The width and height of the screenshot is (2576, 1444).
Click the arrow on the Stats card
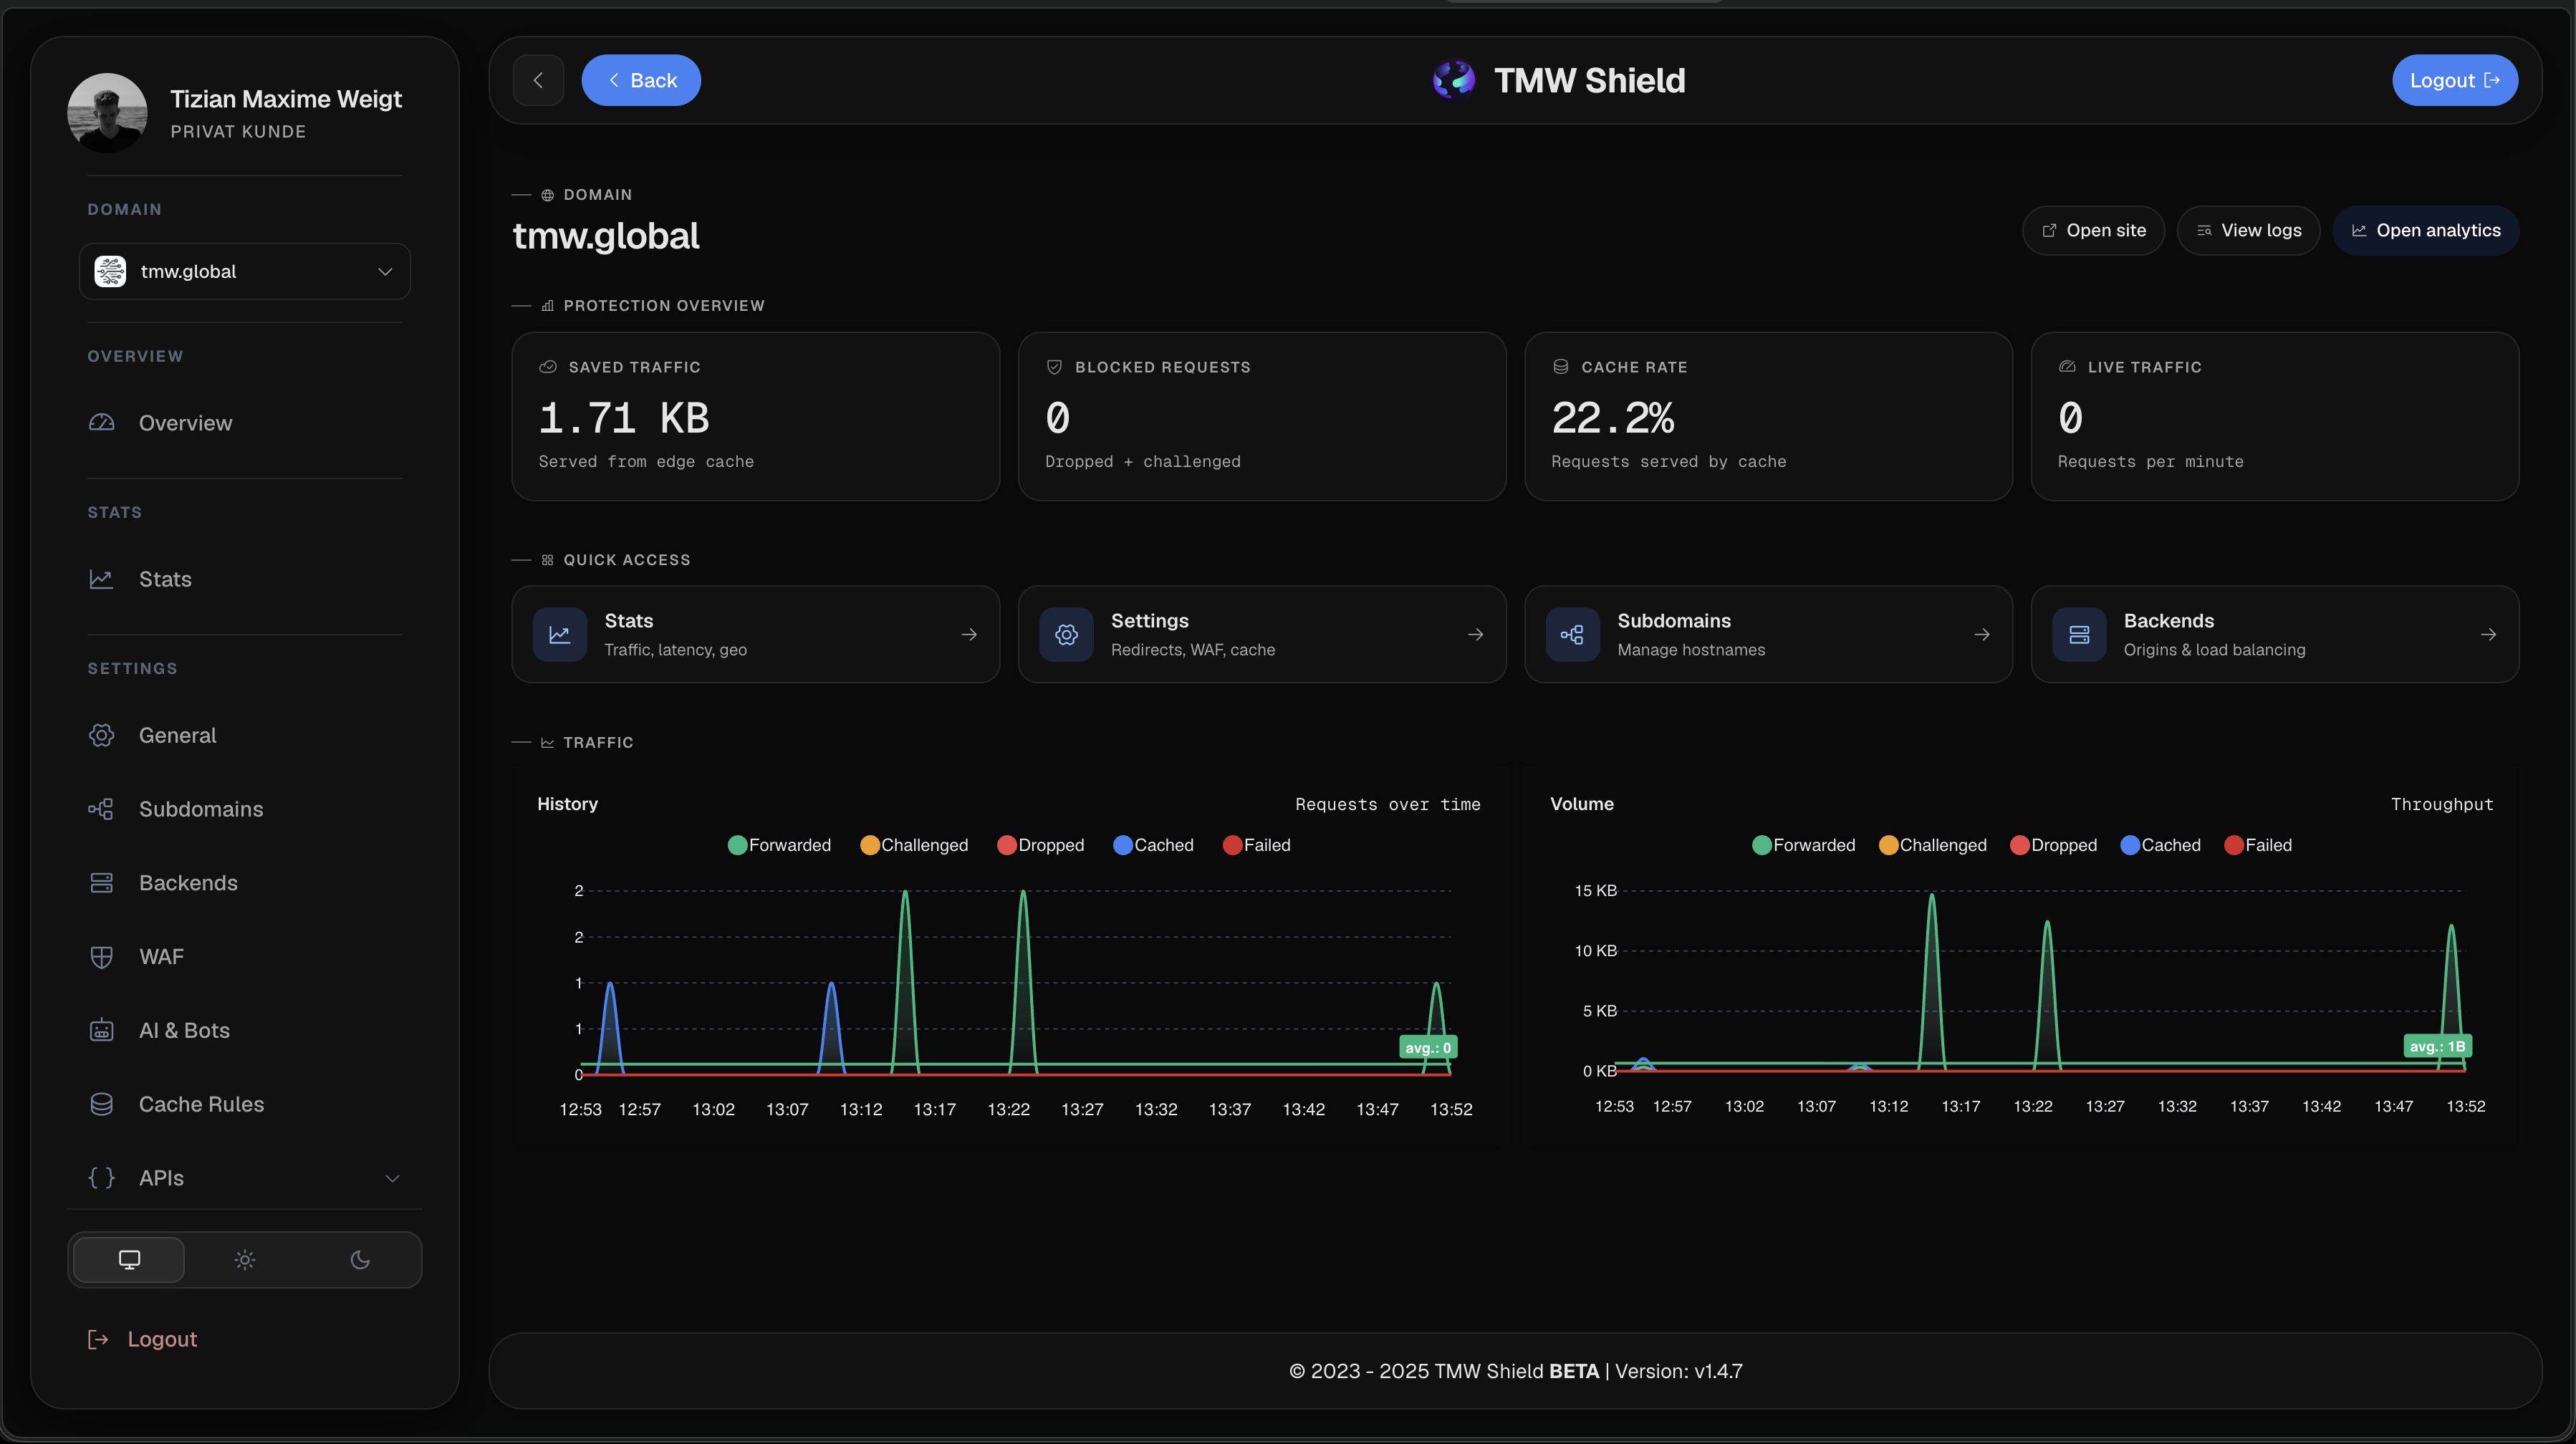969,634
